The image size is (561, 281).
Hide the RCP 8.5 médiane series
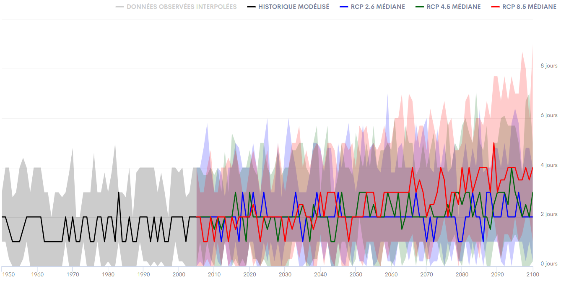523,7
